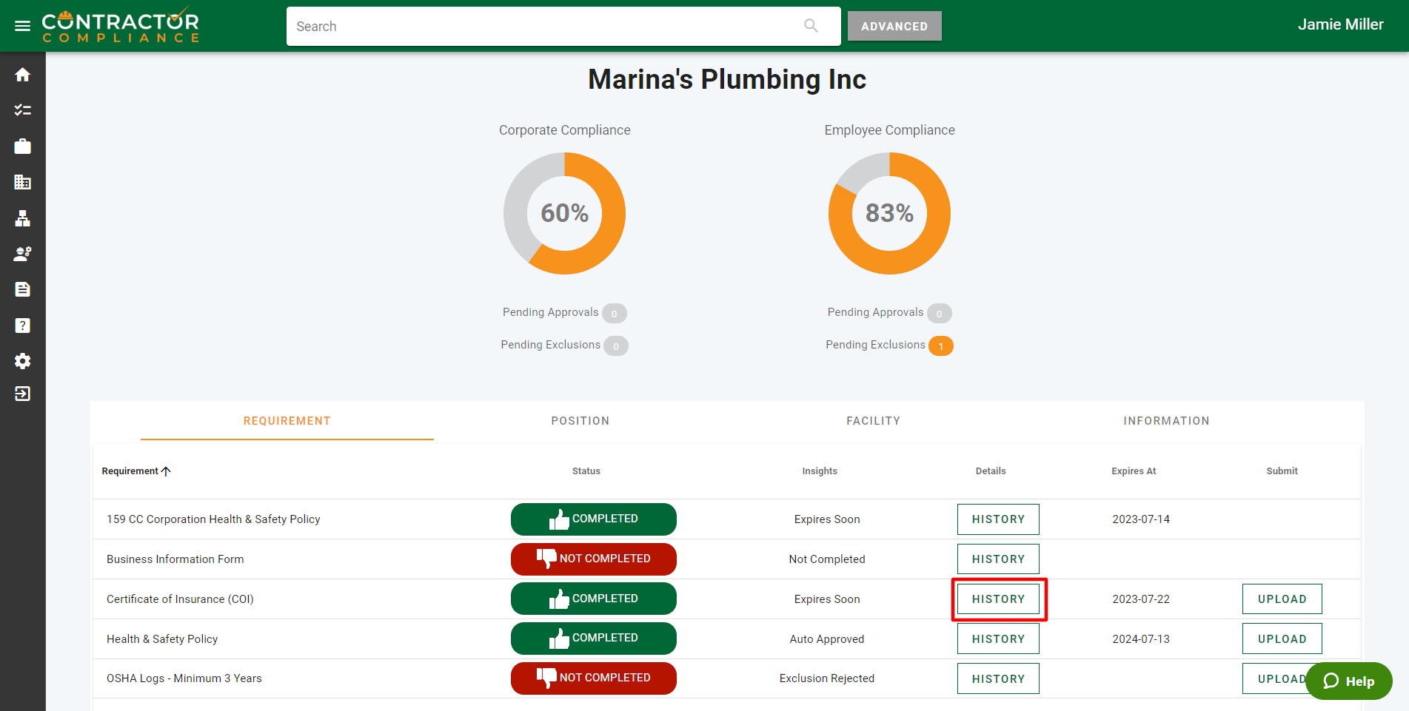
Task: Click the logout sidebar icon
Action: (22, 394)
